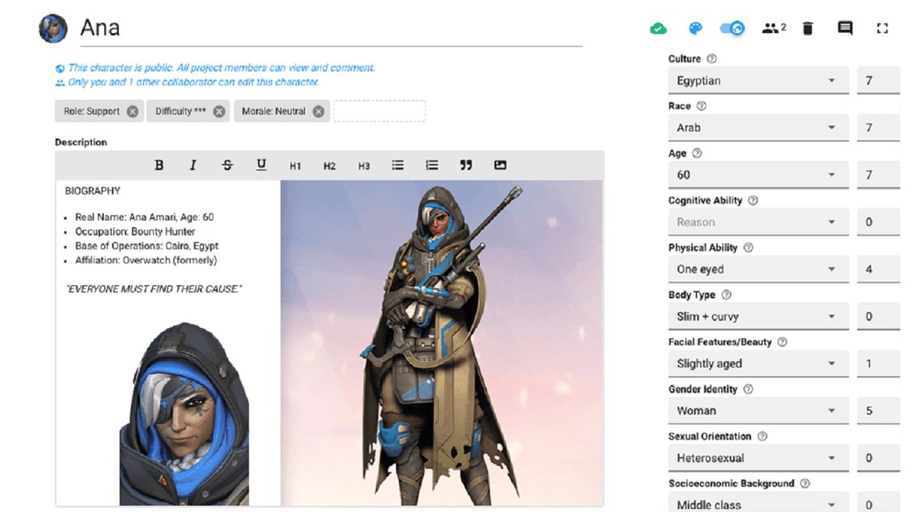Apply bulleted list formatting

(397, 165)
